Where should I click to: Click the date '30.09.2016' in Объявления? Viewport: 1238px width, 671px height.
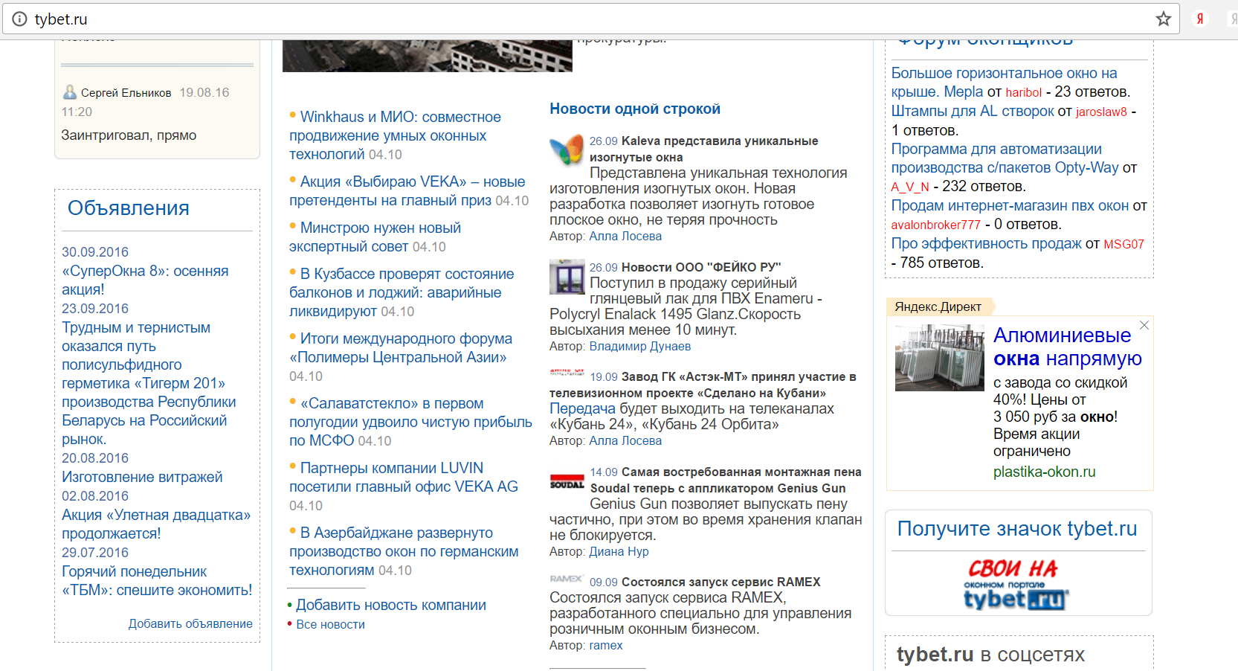(95, 252)
